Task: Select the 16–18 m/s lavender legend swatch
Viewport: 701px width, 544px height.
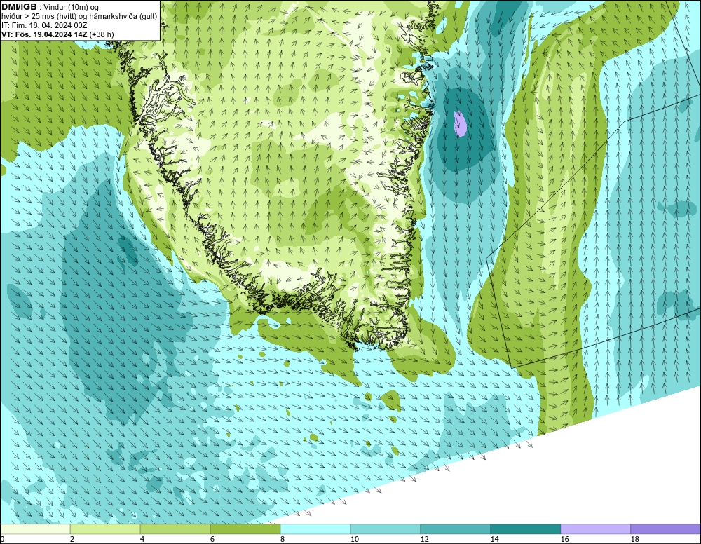Action: [x=595, y=529]
